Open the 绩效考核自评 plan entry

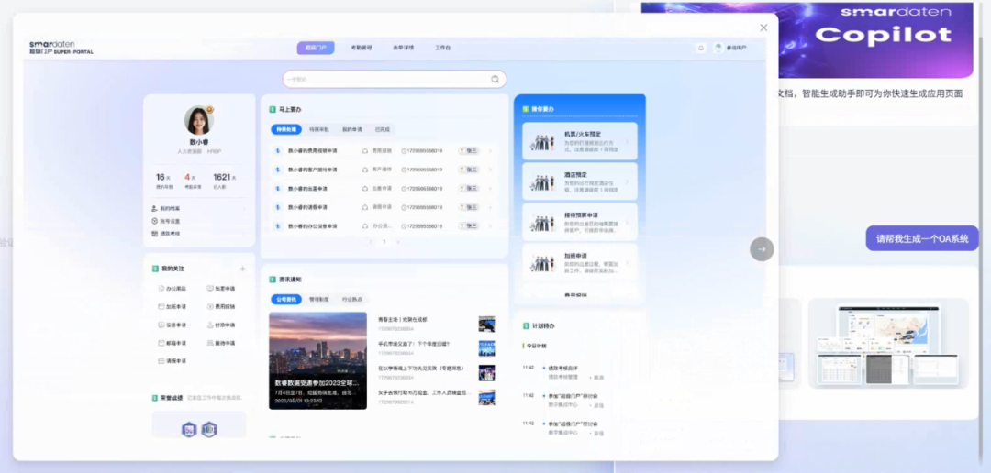tap(562, 368)
